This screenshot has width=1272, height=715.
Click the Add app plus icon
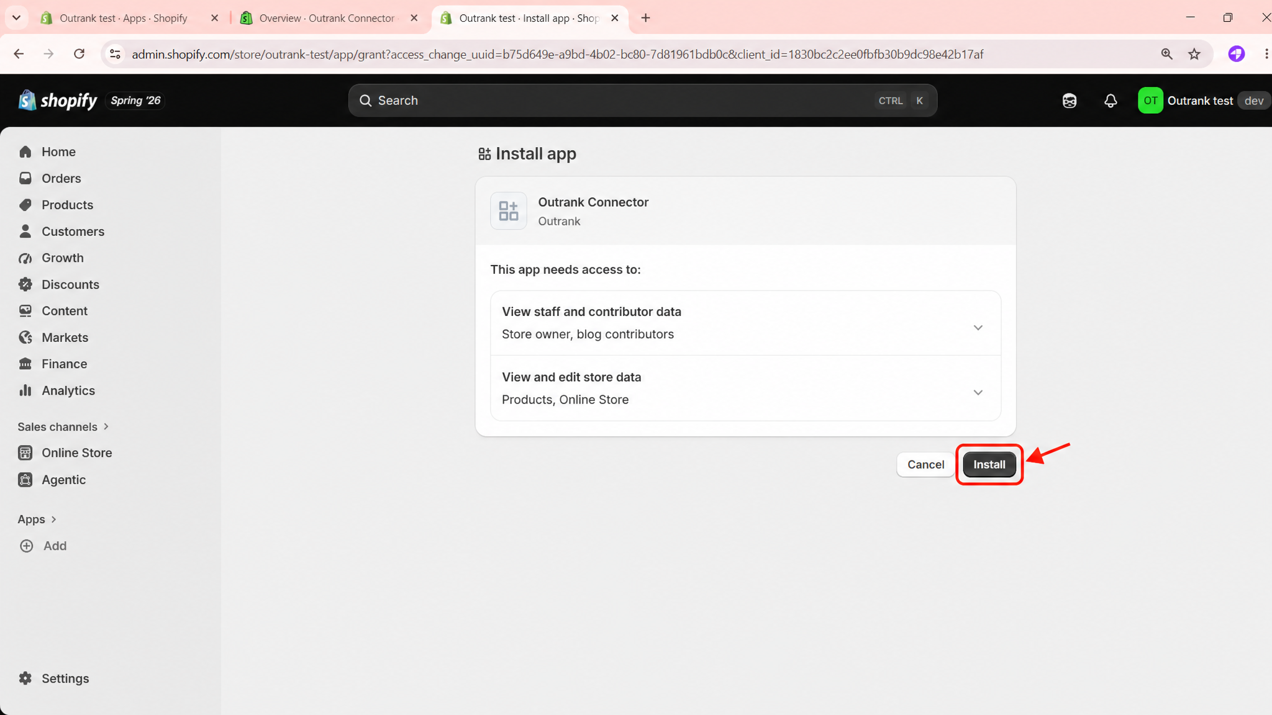click(27, 546)
